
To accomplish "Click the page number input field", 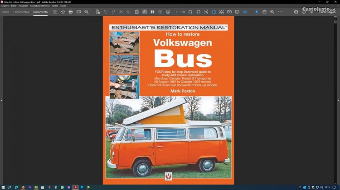I will tap(177, 12).
